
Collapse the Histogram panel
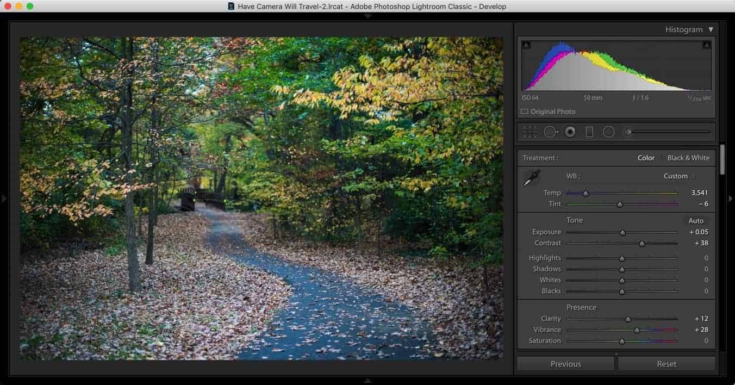[x=711, y=29]
